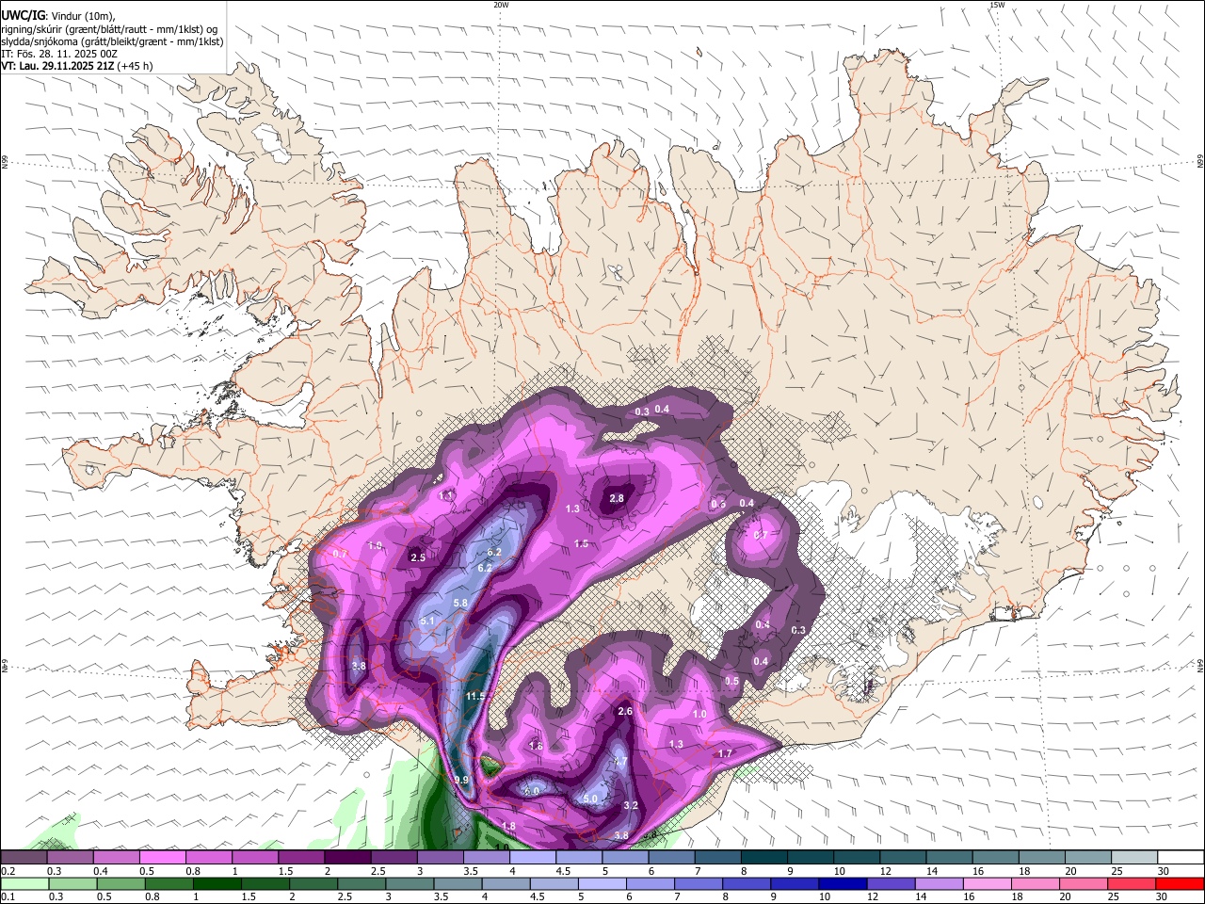Pick the dark mauve first swatch of snow legend

click(24, 857)
